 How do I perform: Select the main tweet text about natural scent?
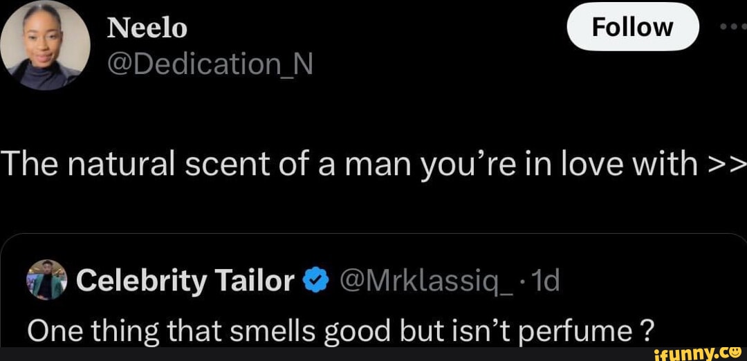(x=346, y=165)
